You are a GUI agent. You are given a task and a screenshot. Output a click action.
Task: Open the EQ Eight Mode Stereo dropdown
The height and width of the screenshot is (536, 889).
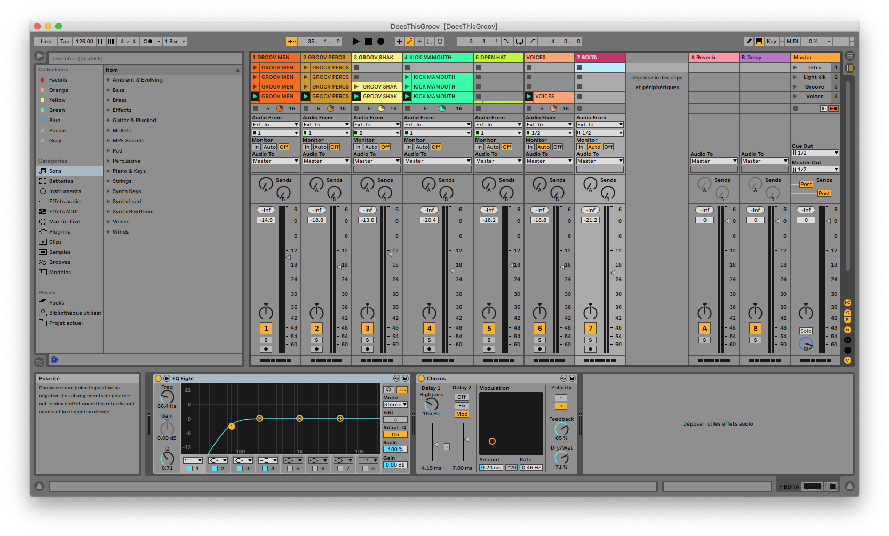(x=395, y=405)
